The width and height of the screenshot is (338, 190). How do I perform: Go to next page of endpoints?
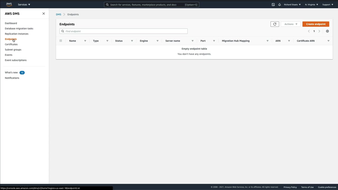(x=319, y=31)
